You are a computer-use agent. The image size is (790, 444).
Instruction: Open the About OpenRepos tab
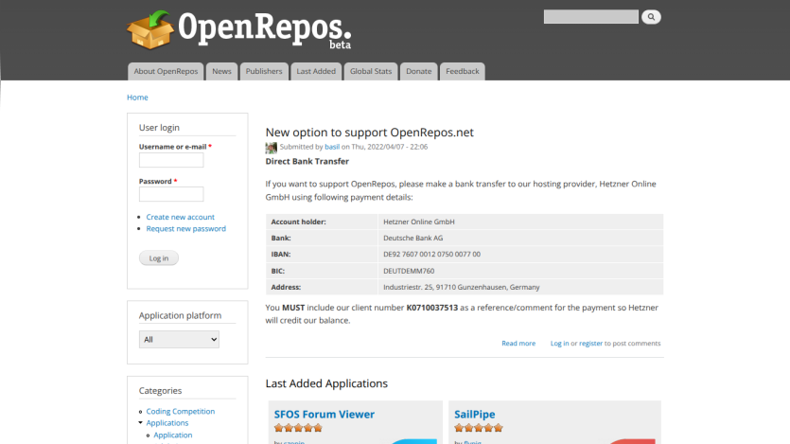[x=166, y=72]
